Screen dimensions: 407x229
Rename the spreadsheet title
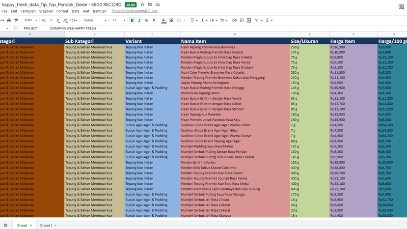pos(61,4)
